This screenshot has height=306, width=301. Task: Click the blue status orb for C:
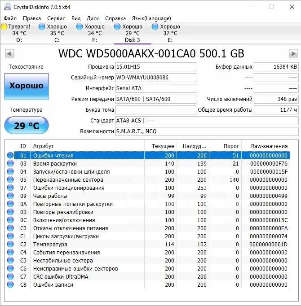[x=42, y=26]
